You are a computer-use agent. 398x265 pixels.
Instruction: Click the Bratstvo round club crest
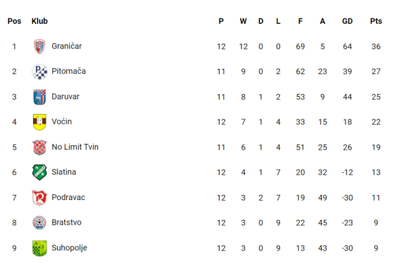(x=39, y=223)
